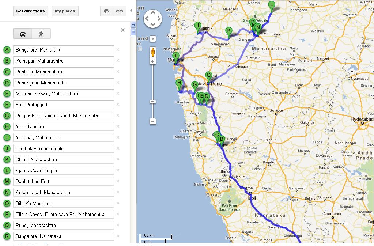Click marker I near Mumbai on the map
This screenshot has height=246, width=374.
(176, 56)
